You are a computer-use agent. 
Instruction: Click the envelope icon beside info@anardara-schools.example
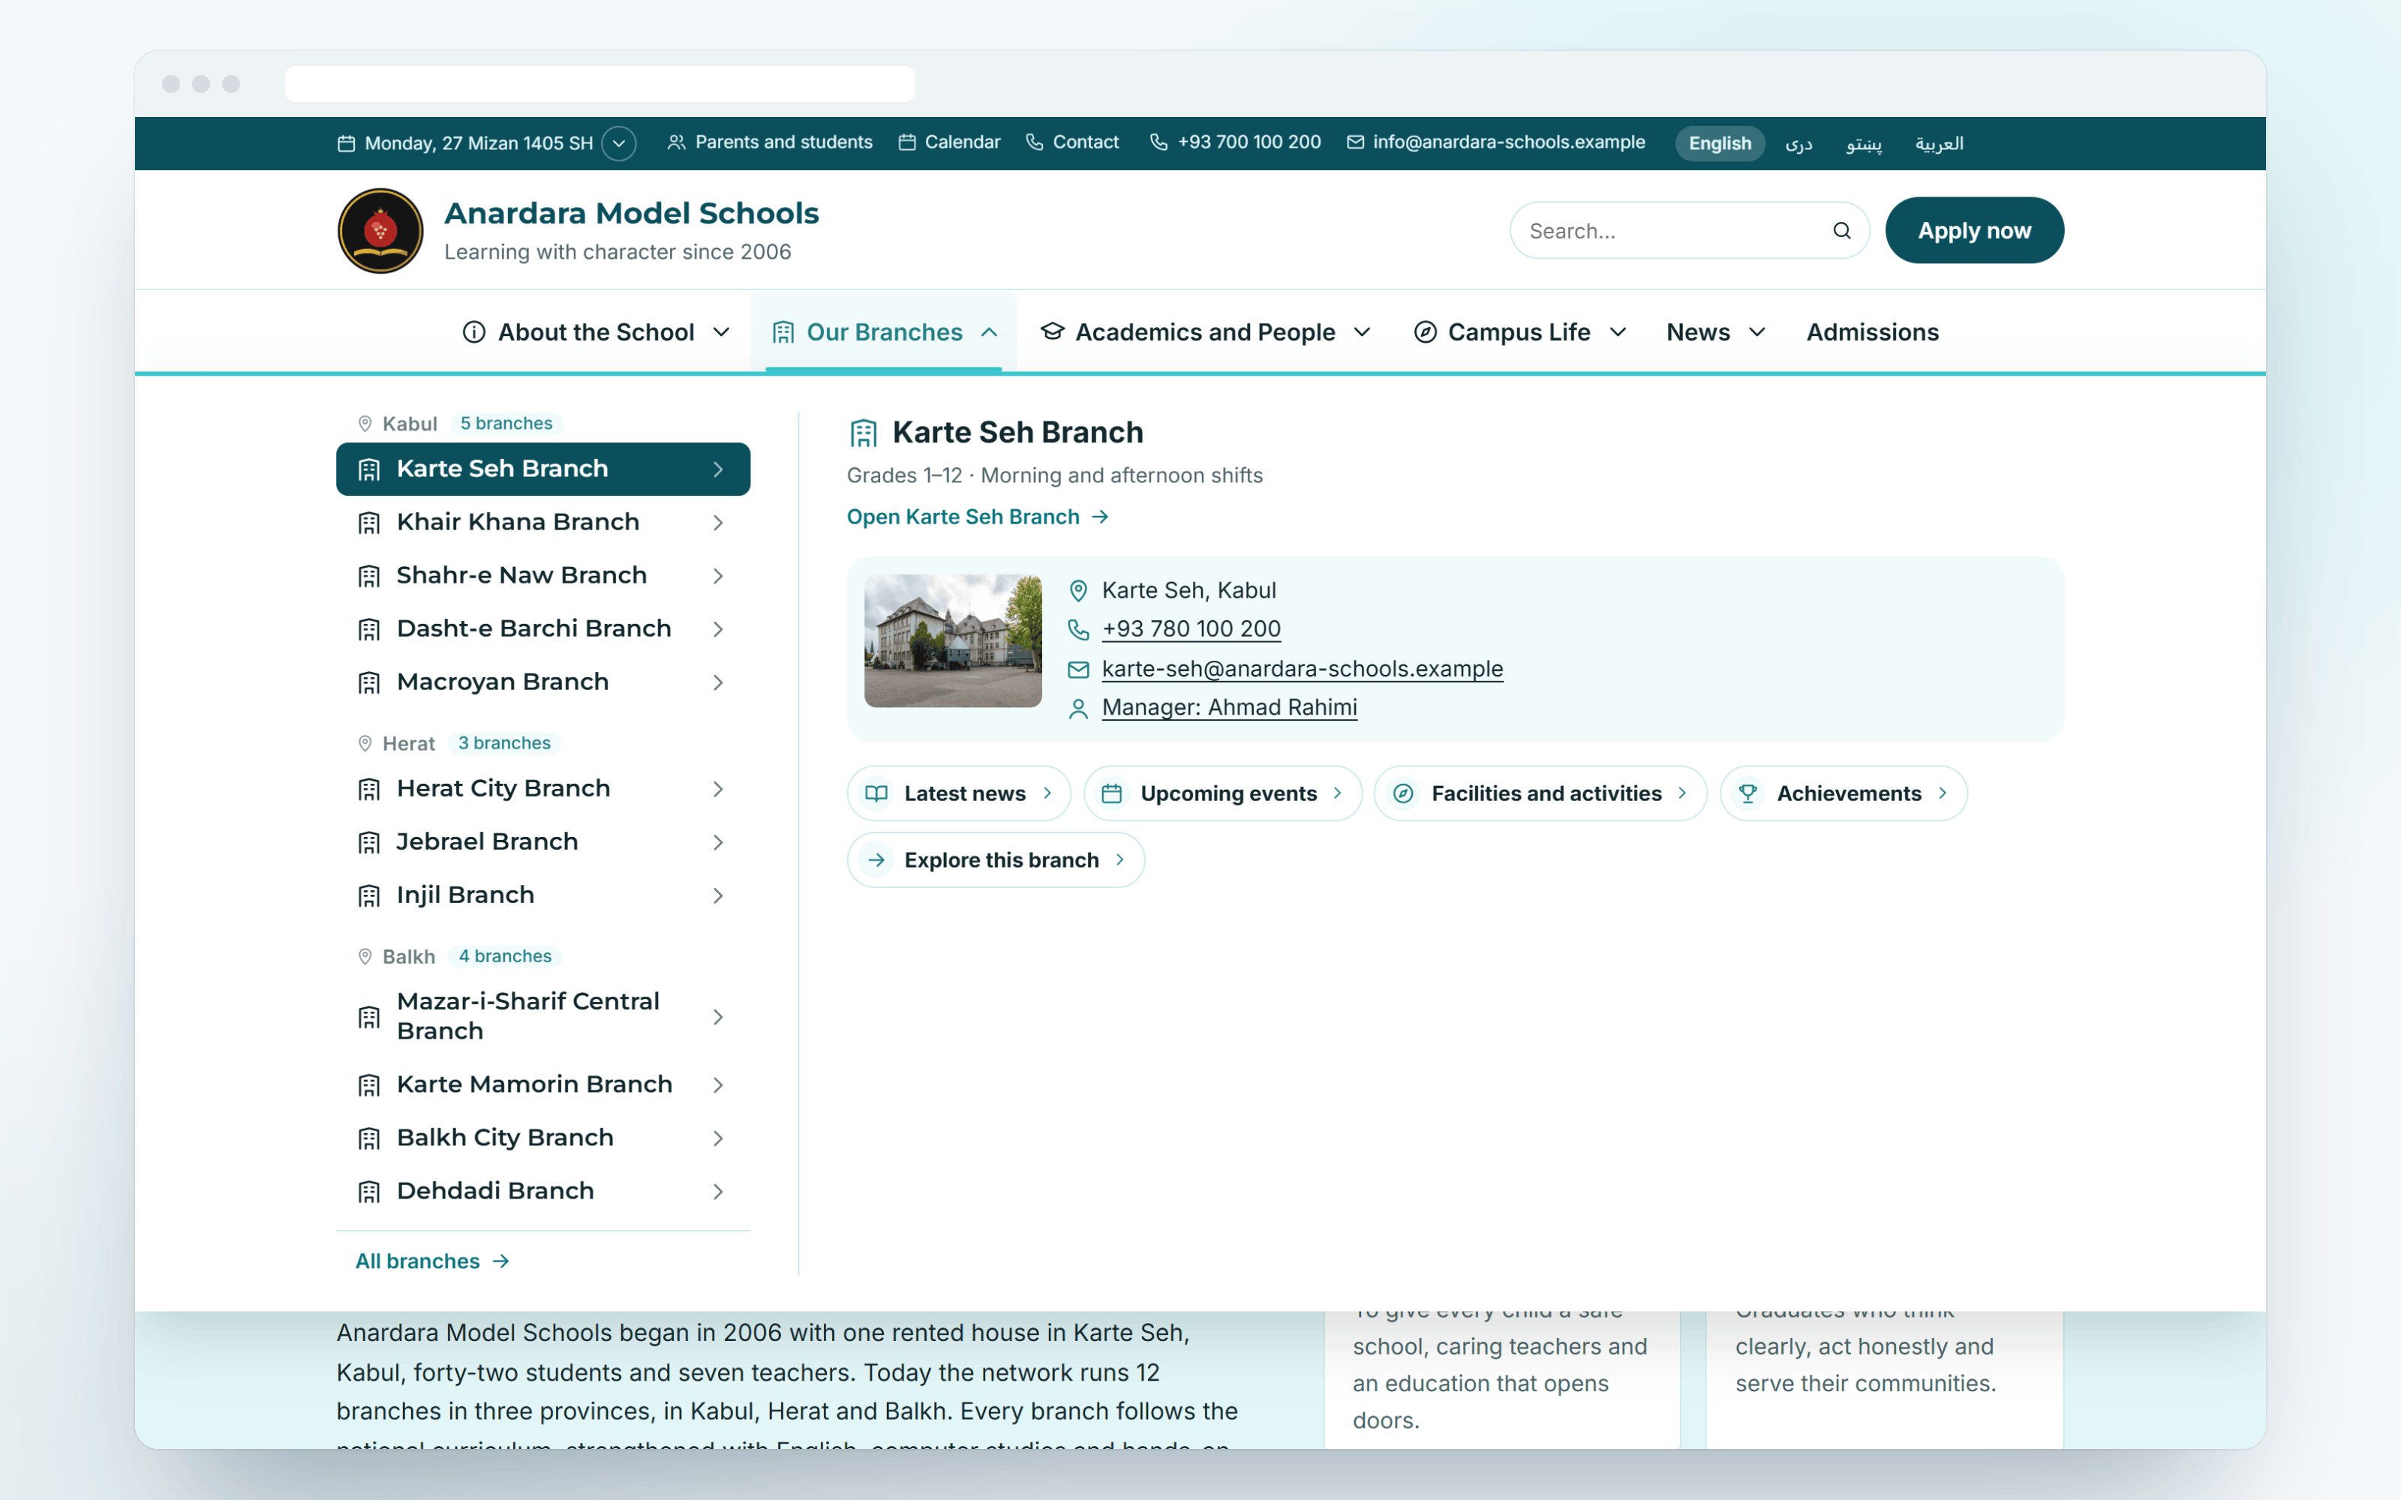click(1355, 142)
